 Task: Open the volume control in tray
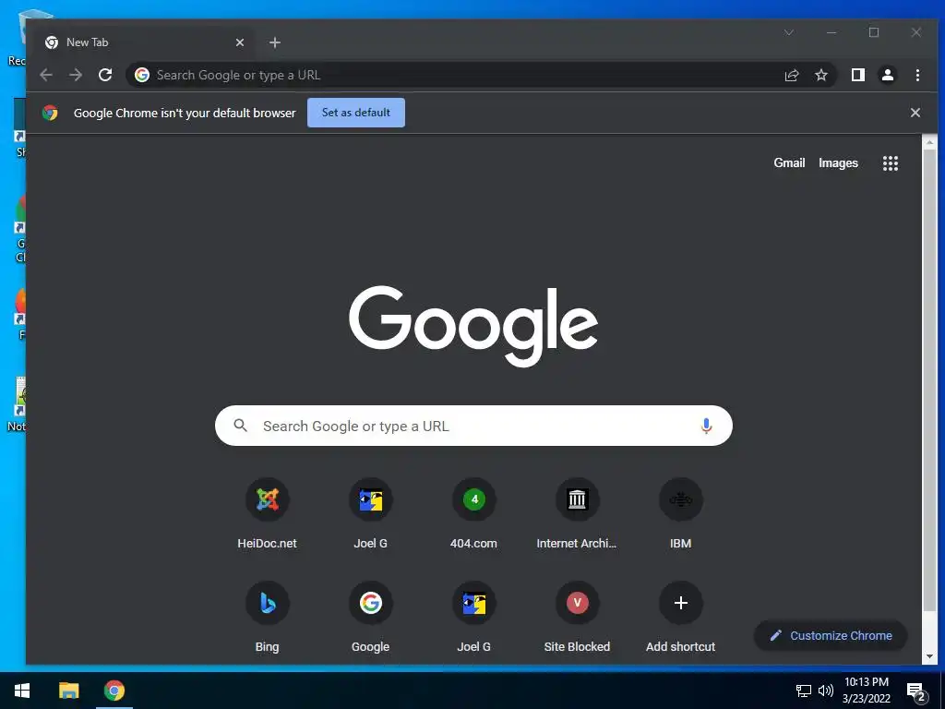[826, 691]
